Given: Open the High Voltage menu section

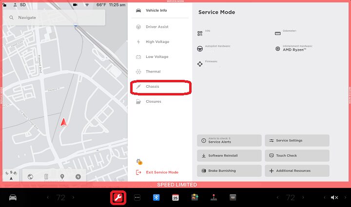Looking at the screenshot, I should pos(157,42).
